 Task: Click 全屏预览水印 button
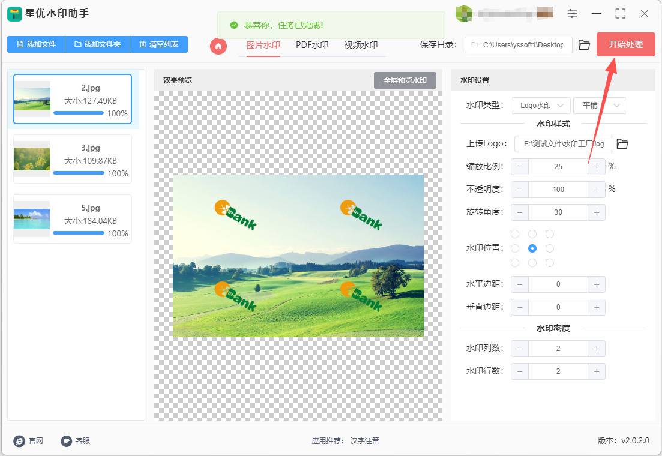tap(405, 80)
